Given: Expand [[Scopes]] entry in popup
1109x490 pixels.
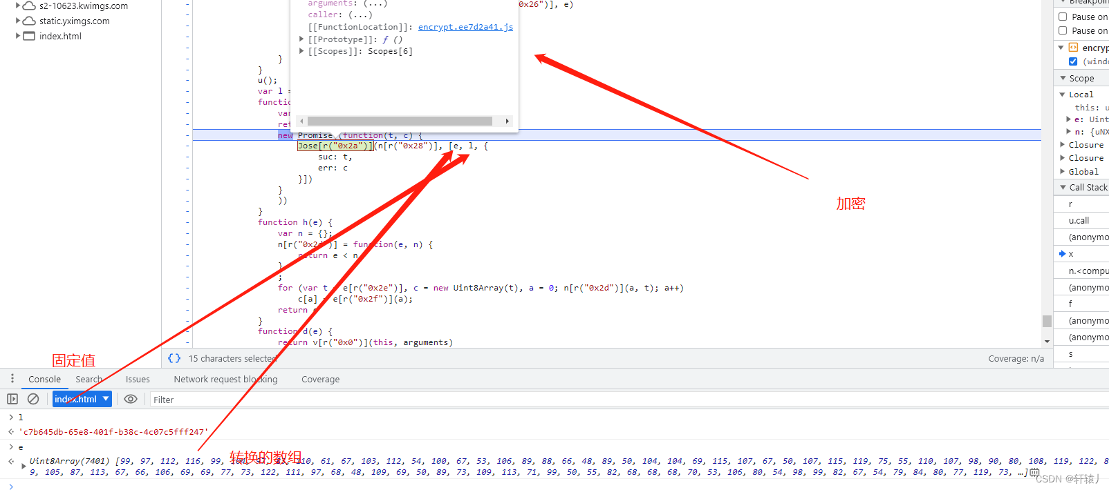Looking at the screenshot, I should (x=301, y=51).
